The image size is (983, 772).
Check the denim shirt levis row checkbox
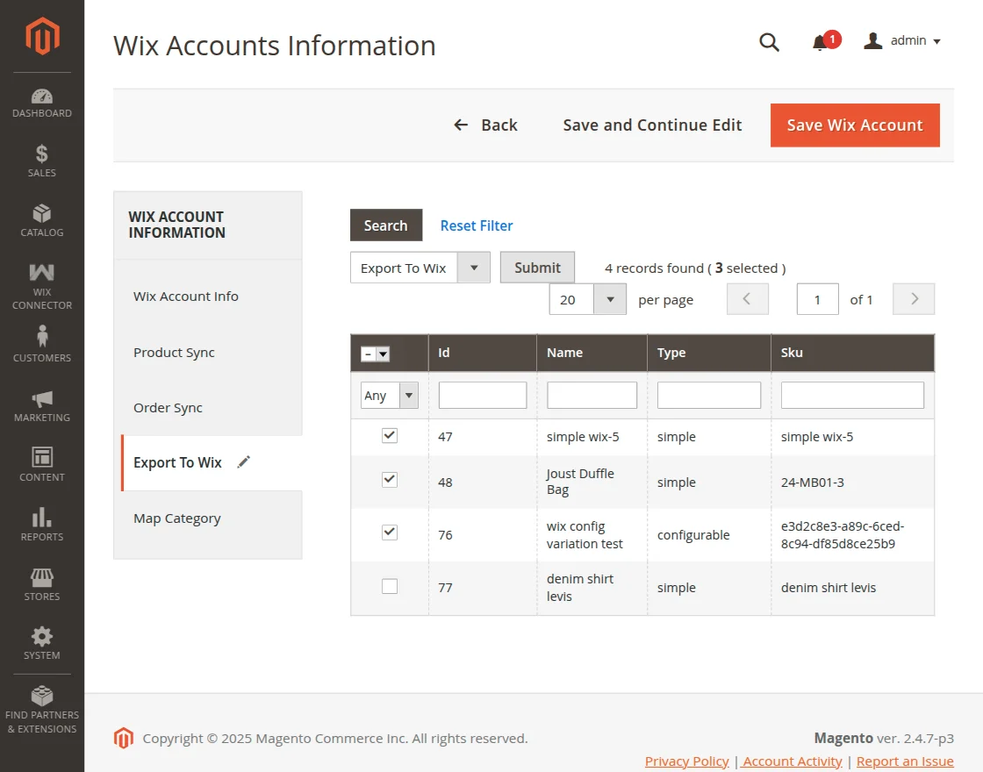point(390,586)
